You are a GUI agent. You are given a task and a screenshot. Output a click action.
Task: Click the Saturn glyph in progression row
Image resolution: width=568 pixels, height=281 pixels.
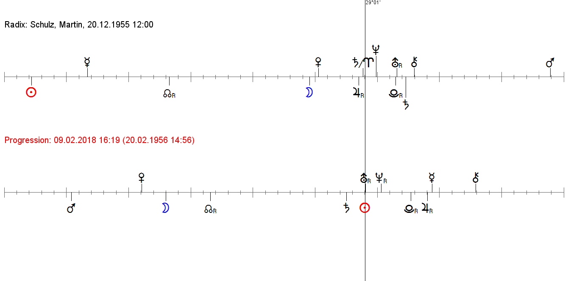[x=346, y=208]
